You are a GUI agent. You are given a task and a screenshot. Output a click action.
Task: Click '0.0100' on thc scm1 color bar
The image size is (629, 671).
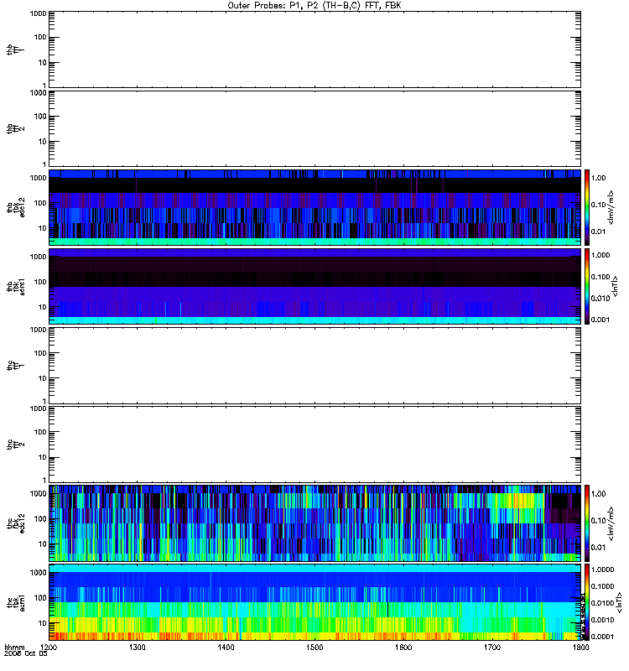[x=602, y=603]
